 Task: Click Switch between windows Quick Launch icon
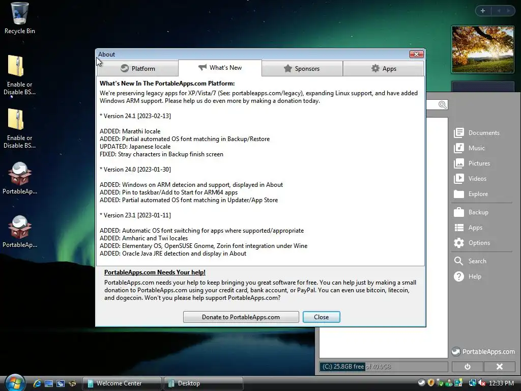[61, 383]
